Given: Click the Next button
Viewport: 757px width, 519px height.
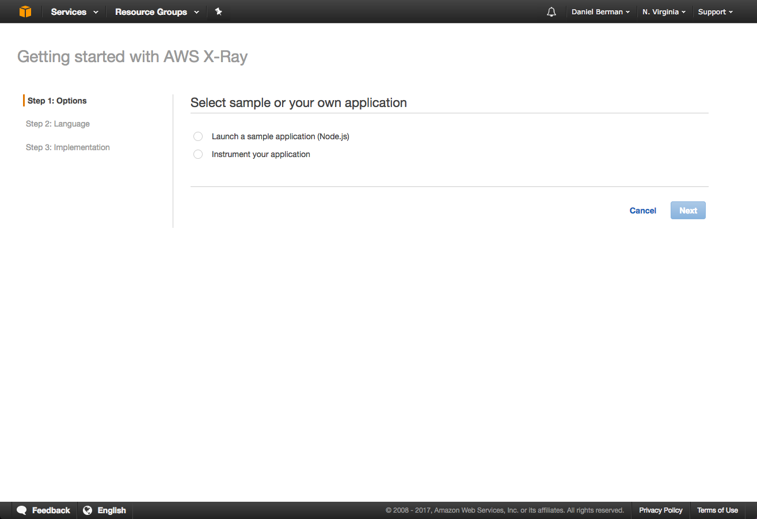Looking at the screenshot, I should tap(688, 211).
